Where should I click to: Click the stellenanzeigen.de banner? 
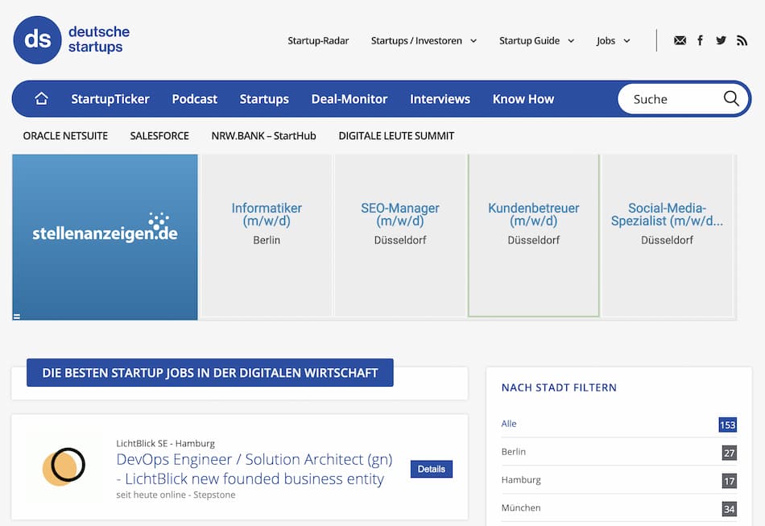pyautogui.click(x=105, y=237)
